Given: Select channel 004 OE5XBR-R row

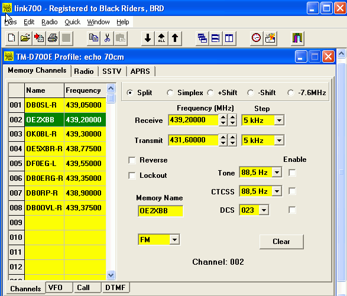Looking at the screenshot, I should (x=57, y=149).
